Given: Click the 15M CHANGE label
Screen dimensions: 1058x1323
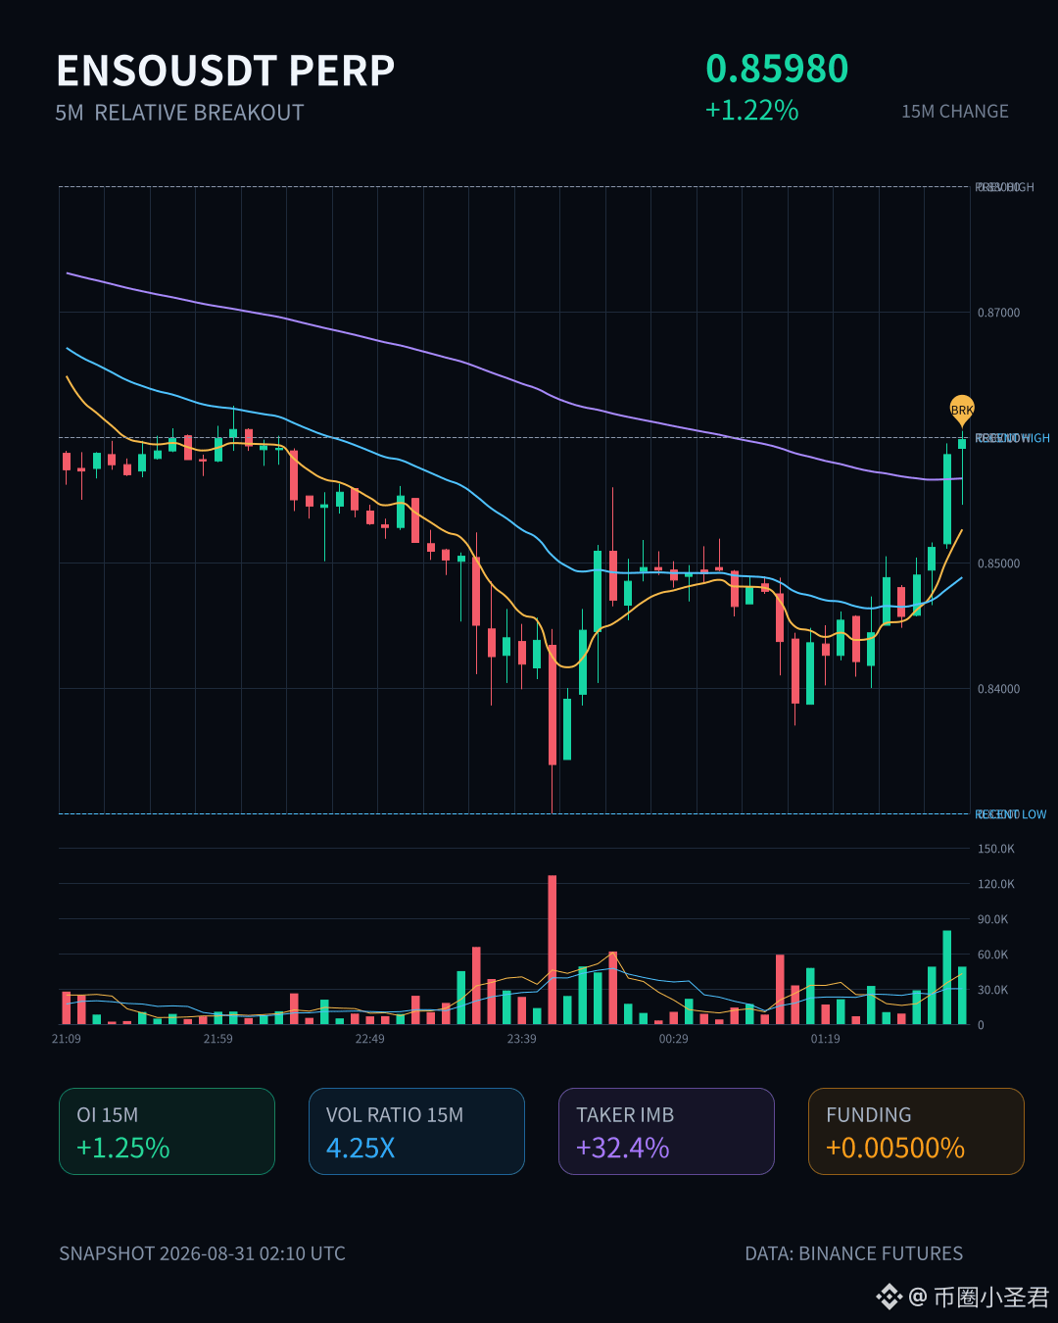Looking at the screenshot, I should point(955,112).
